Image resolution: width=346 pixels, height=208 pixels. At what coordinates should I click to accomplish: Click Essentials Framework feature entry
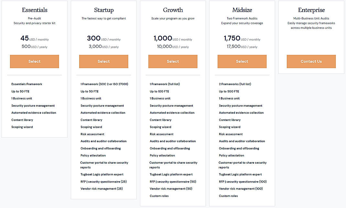click(x=27, y=84)
